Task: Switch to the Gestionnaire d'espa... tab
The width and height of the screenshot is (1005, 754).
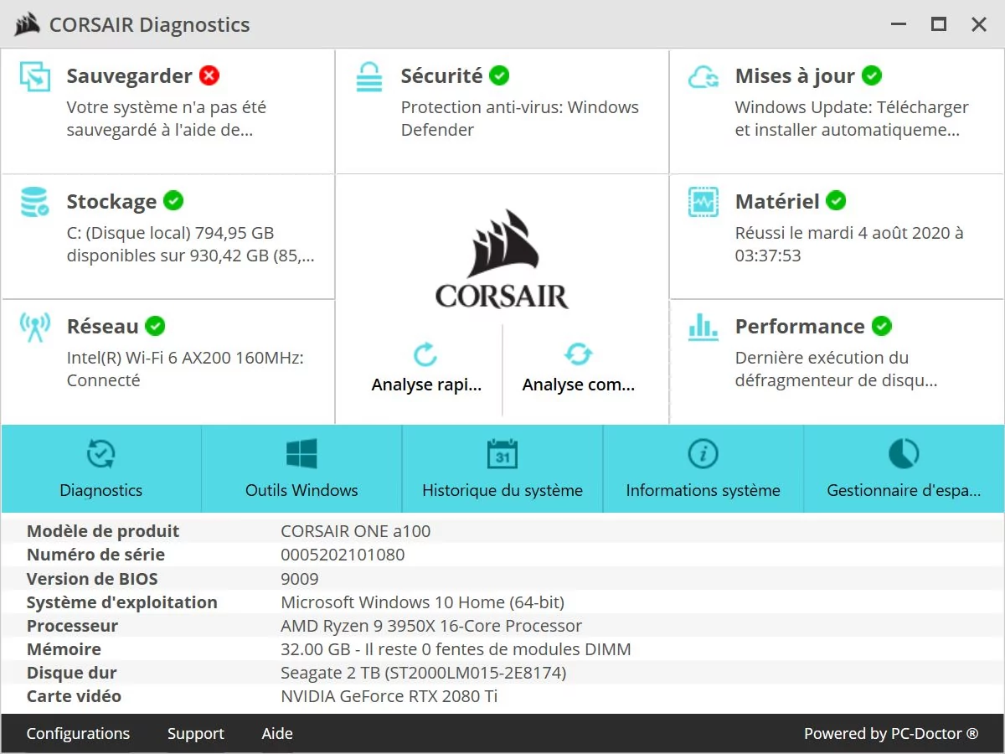Action: point(904,469)
